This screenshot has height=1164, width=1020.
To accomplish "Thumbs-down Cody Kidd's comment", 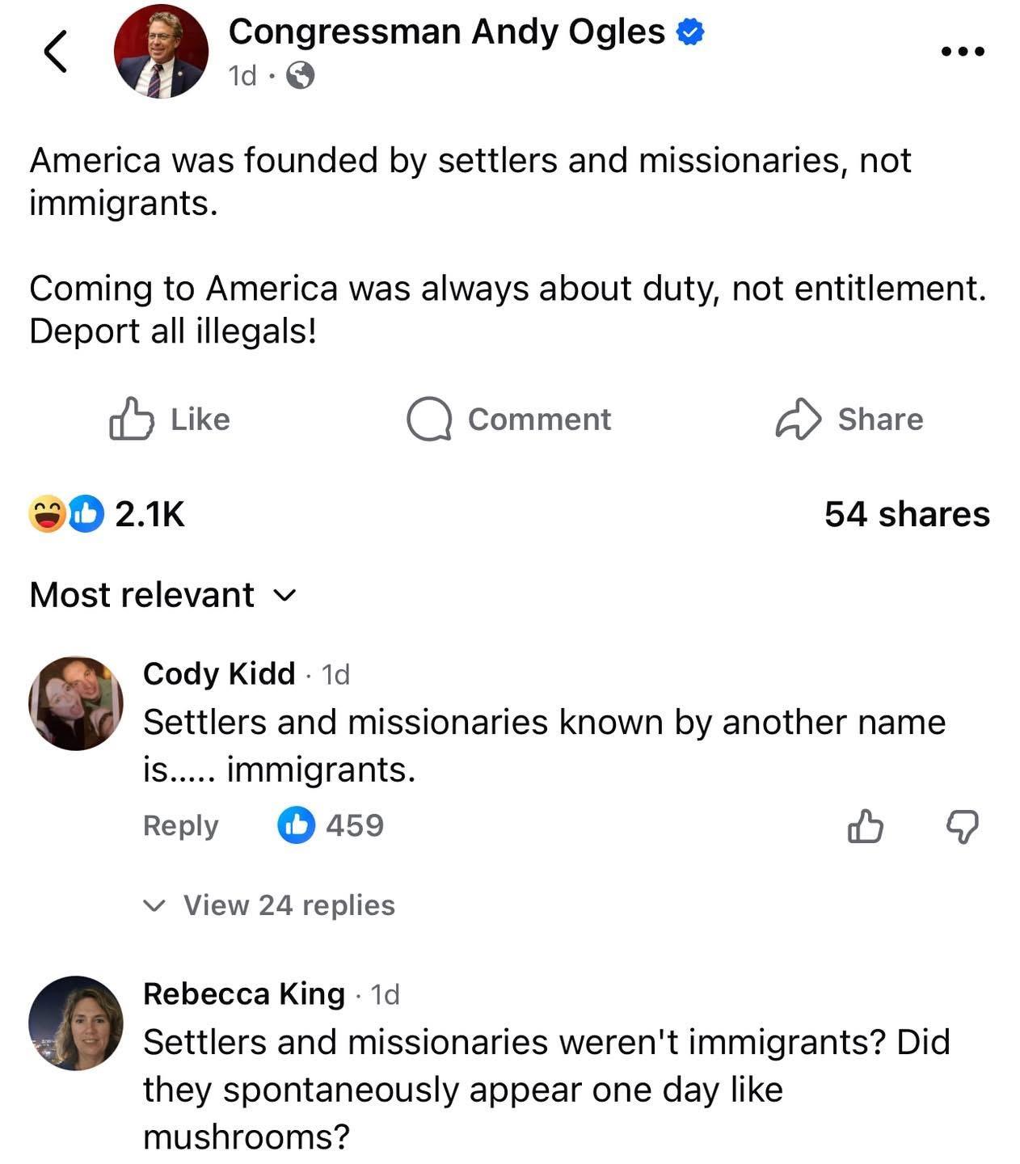I will (962, 826).
